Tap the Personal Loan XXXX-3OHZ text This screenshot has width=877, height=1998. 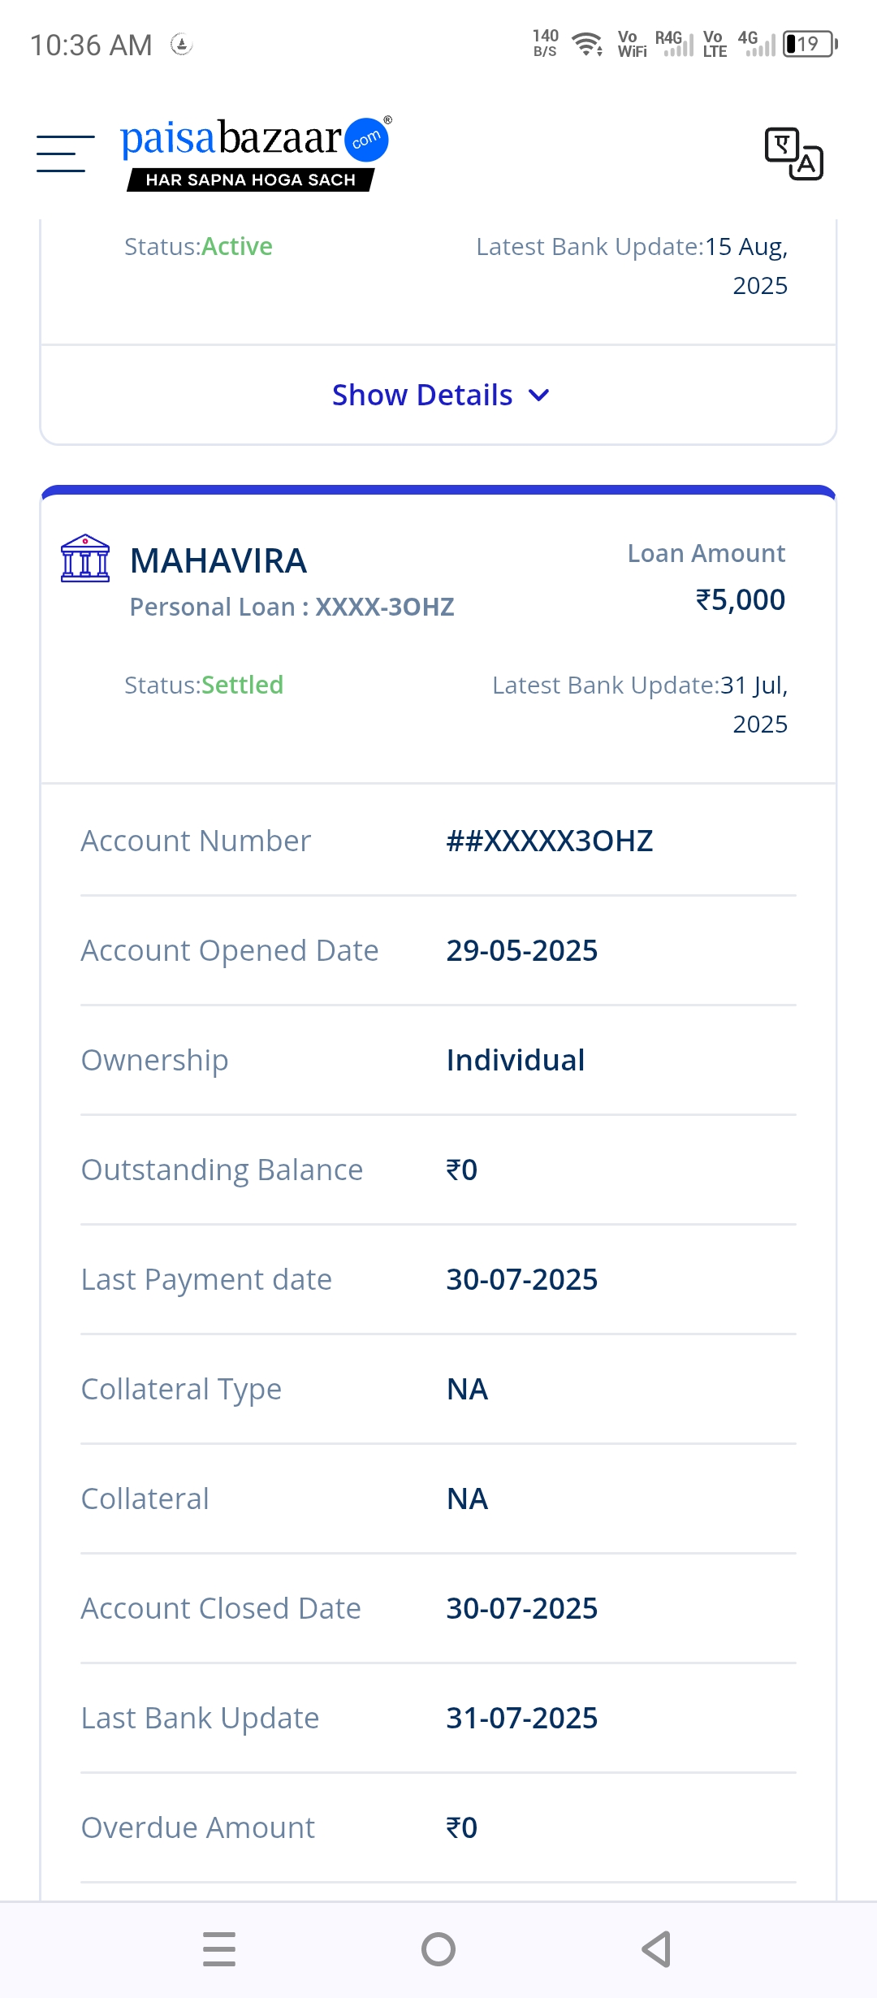(x=292, y=608)
